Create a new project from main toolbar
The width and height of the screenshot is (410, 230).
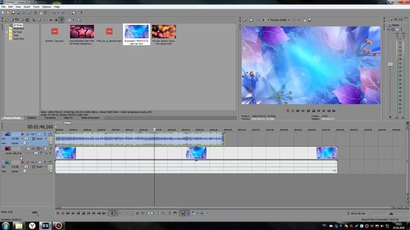[3, 13]
